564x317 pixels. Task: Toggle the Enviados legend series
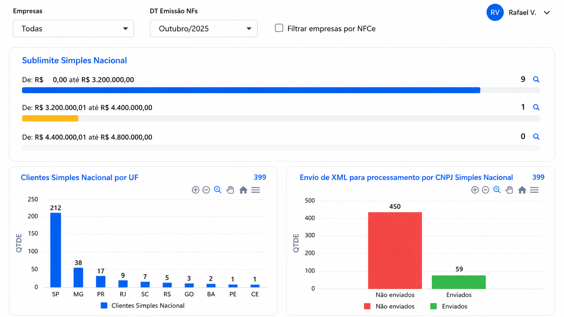click(x=449, y=306)
